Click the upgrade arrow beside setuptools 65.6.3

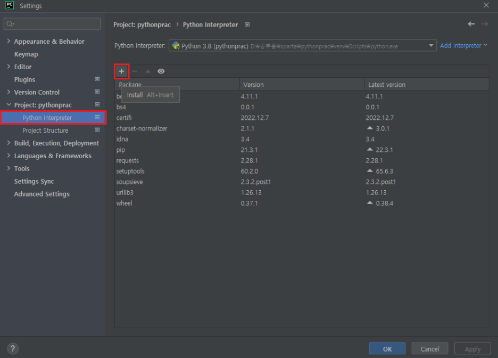click(x=370, y=170)
